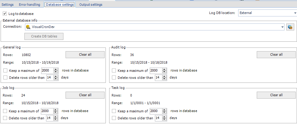The height and width of the screenshot is (130, 297).
Task: Expand the Connection dropdown list
Action: pyautogui.click(x=282, y=27)
